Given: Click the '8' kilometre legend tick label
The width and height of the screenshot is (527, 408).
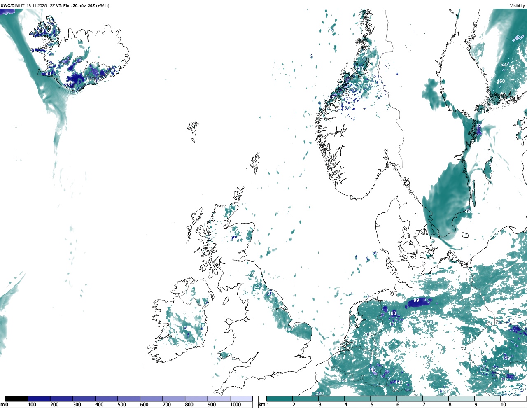Looking at the screenshot, I should tap(450, 404).
